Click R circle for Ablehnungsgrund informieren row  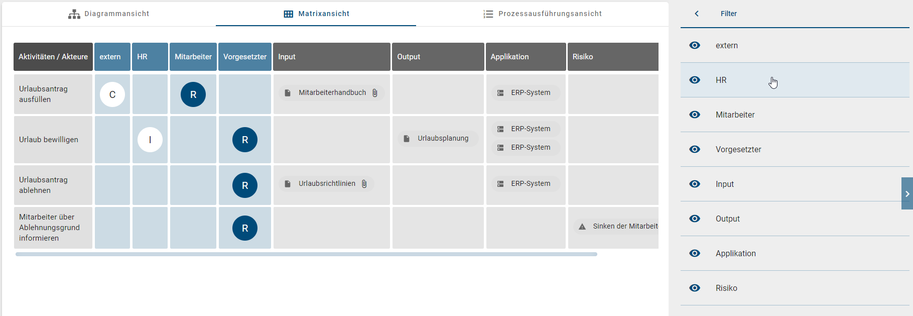coord(245,228)
